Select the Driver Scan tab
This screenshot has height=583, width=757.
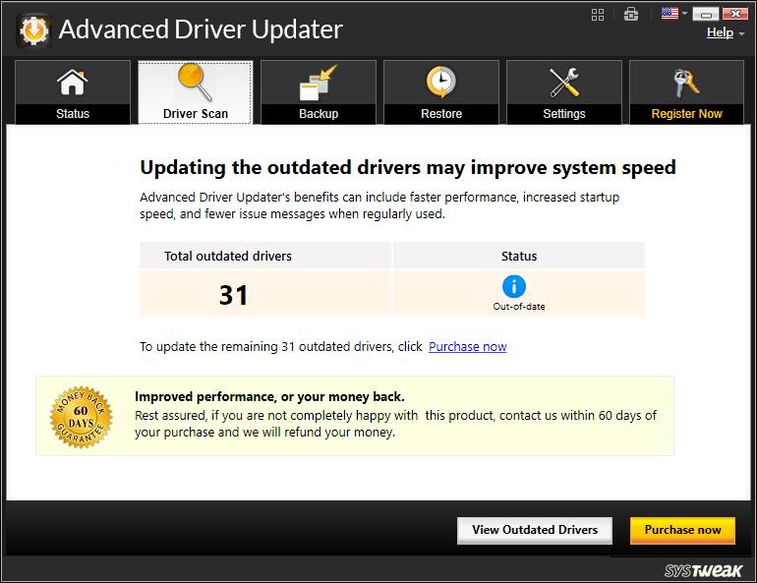coord(195,92)
